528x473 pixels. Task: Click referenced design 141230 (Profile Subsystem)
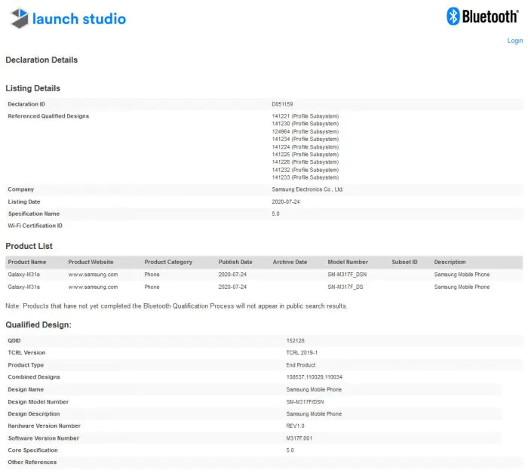(305, 124)
